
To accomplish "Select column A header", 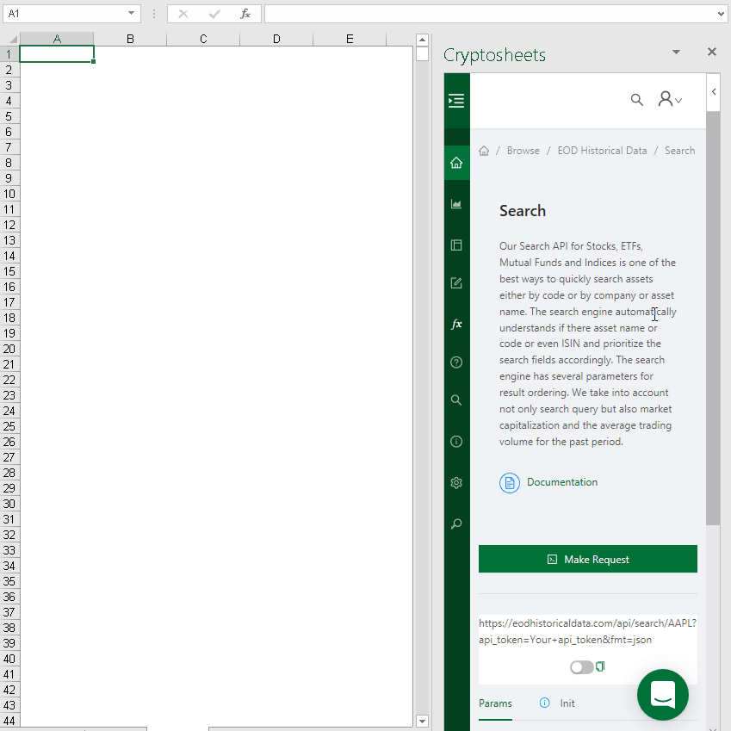I will tap(57, 39).
